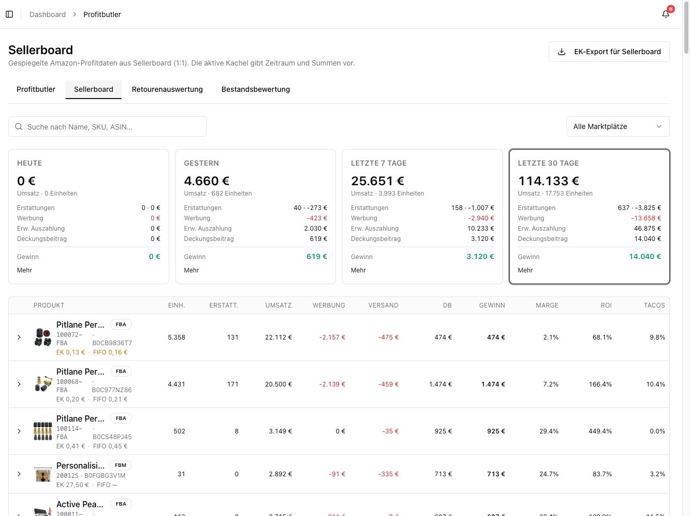Select the Sellerboard tab
The image size is (690, 516).
93,89
